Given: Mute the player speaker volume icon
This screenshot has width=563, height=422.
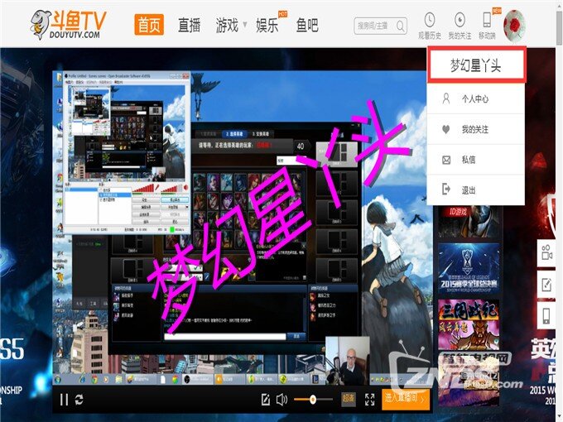Looking at the screenshot, I should click(281, 400).
